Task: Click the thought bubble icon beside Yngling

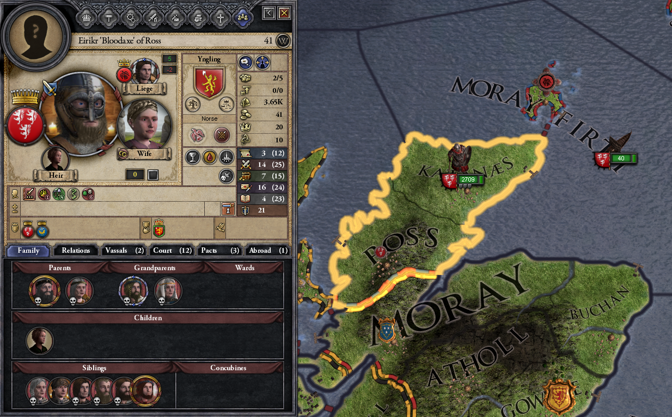Action: [246, 63]
